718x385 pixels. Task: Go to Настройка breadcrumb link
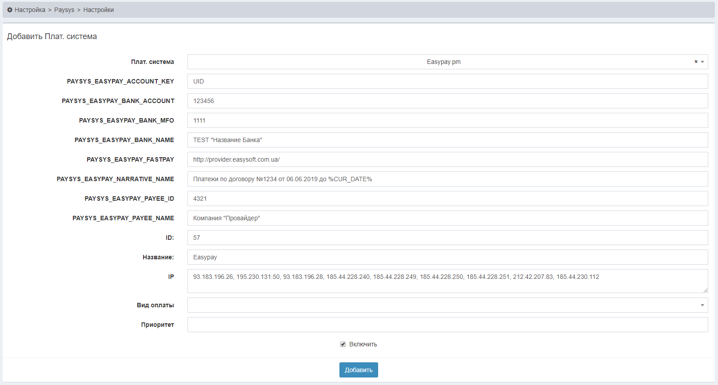(x=30, y=10)
